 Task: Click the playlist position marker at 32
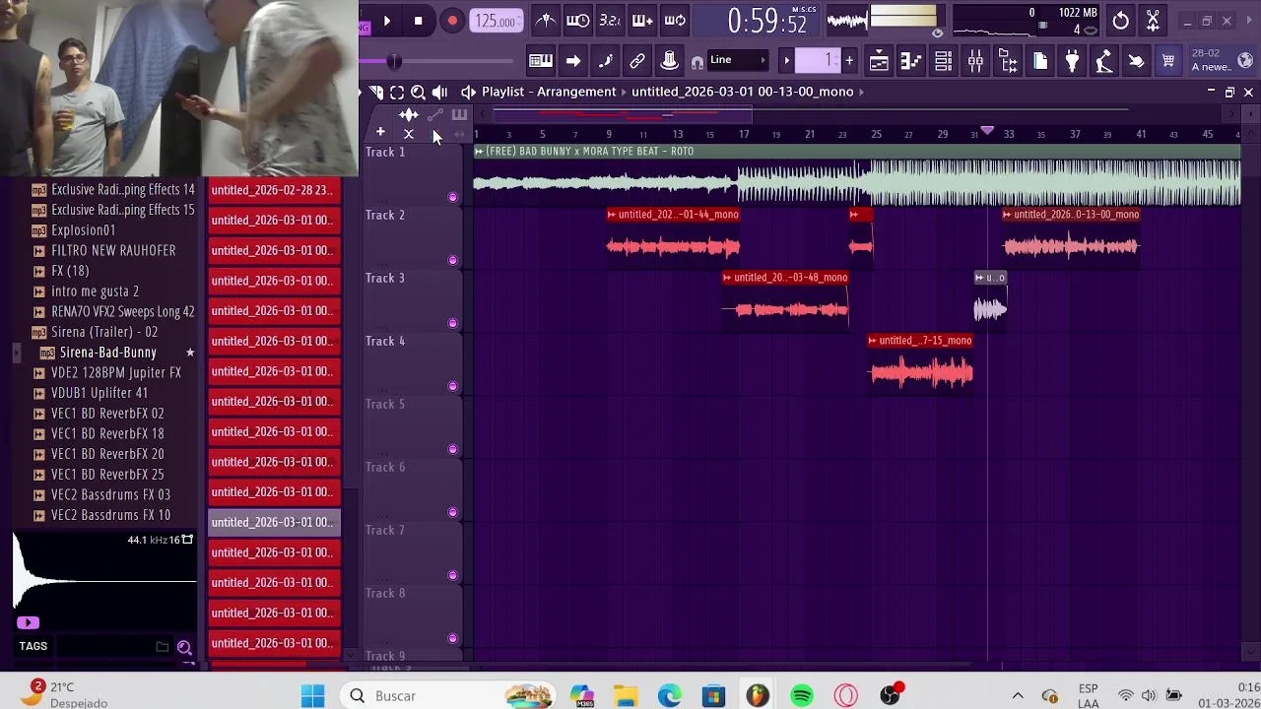[x=987, y=132]
